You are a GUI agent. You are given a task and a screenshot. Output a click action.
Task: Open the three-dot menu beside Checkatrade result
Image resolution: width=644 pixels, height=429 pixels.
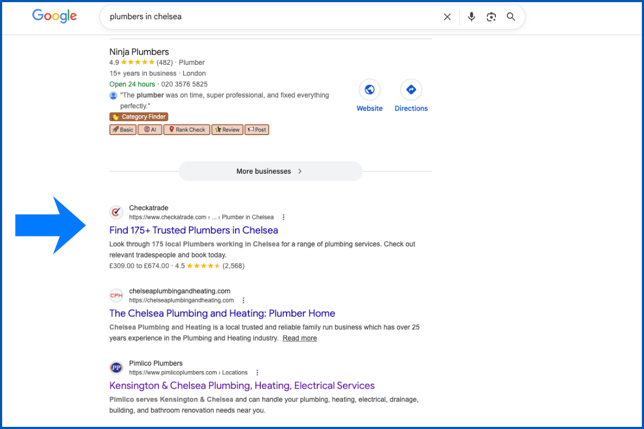(x=283, y=217)
